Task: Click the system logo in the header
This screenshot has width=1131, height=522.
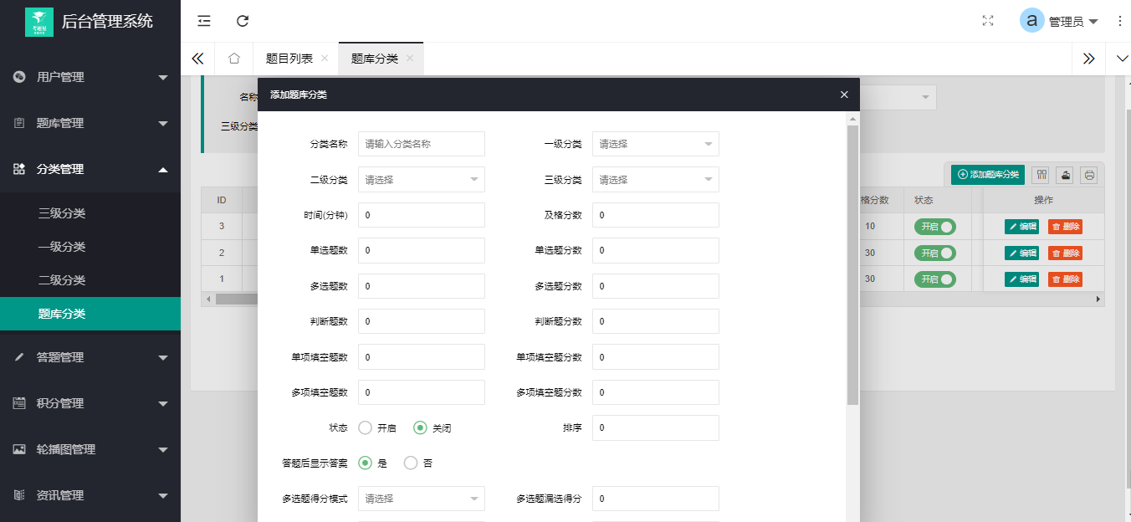Action: 39,21
